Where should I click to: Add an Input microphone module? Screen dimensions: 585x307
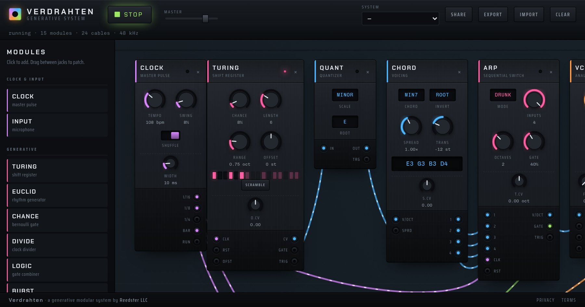(x=57, y=125)
